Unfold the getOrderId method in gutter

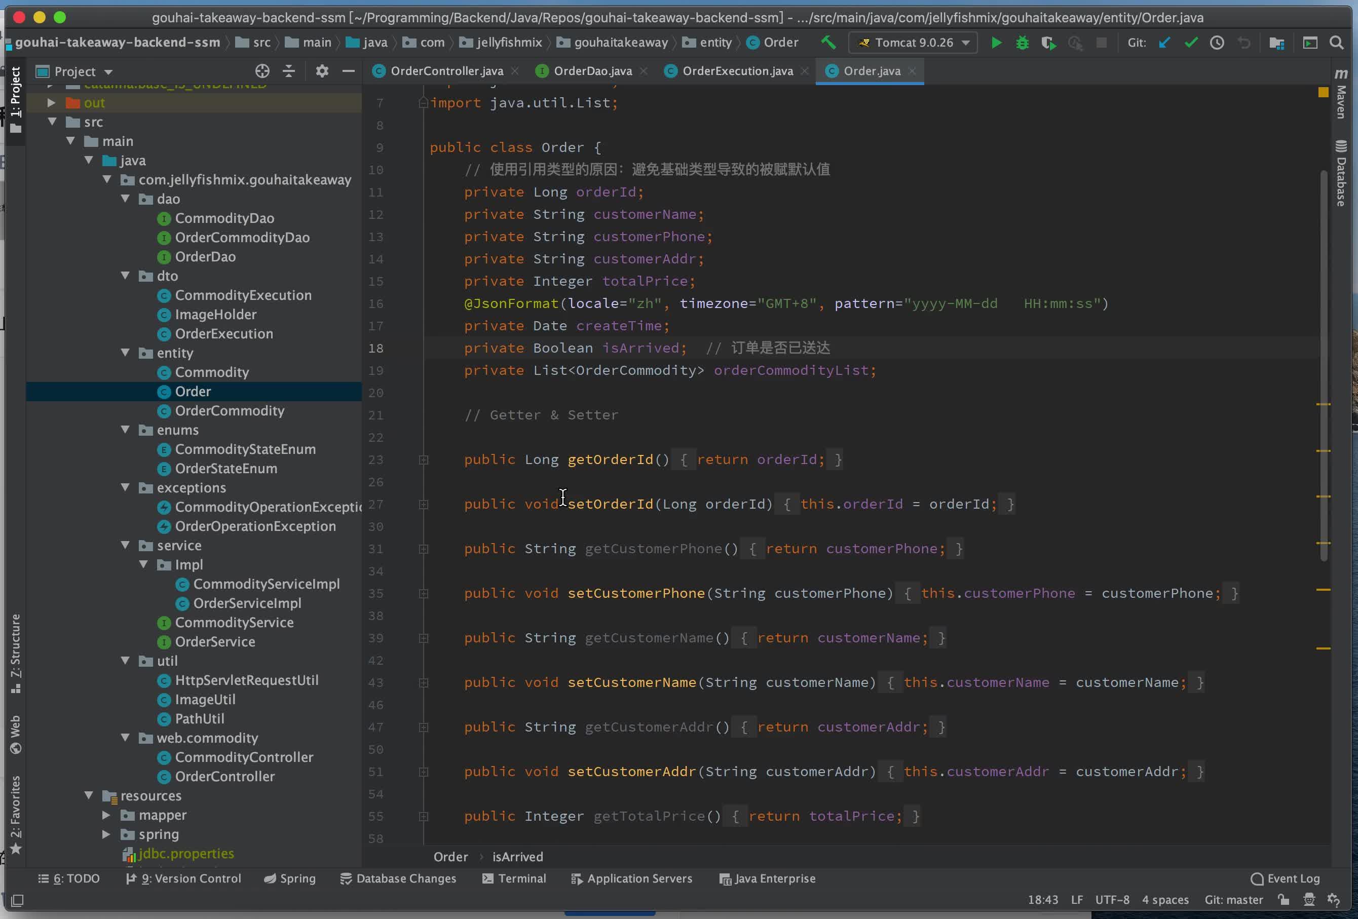point(424,461)
